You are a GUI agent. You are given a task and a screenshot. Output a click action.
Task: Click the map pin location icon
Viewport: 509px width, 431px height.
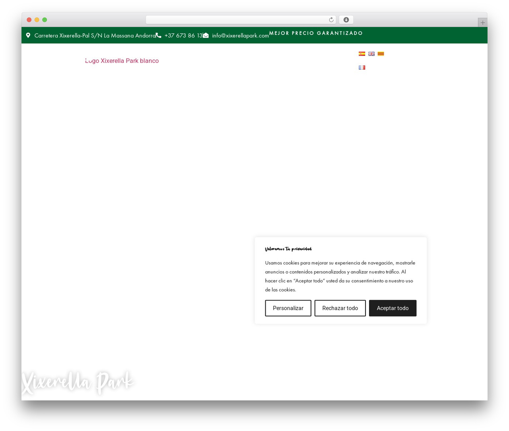coord(28,35)
